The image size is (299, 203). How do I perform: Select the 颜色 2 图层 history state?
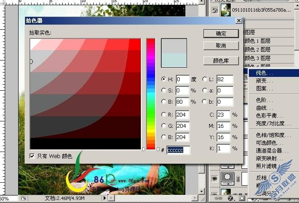tap(269, 50)
